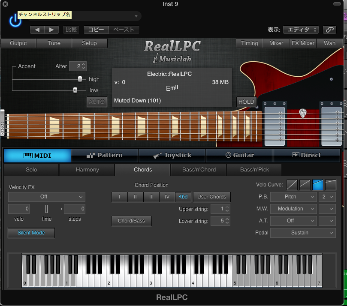Toggle Silent Mode
Screen dimensions: 347x306
[x=31, y=233]
